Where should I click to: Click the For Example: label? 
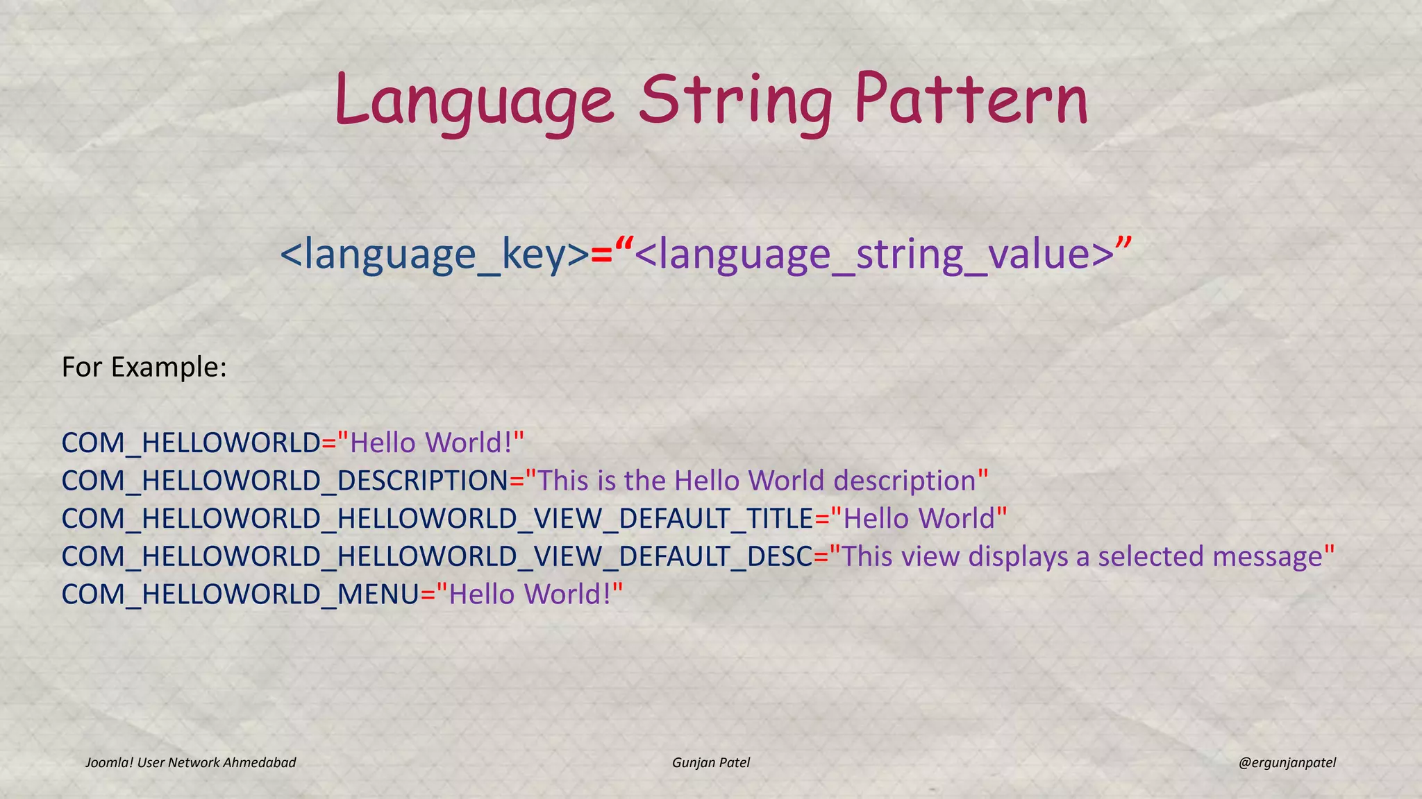(144, 367)
